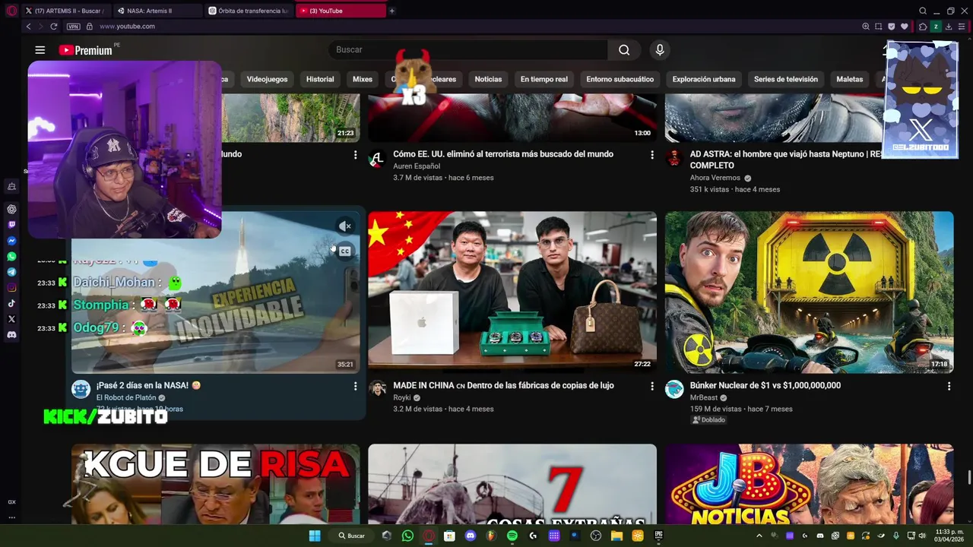Click the Windows taskbar Buscar search box
Viewport: 973px width, 547px height.
pyautogui.click(x=352, y=536)
